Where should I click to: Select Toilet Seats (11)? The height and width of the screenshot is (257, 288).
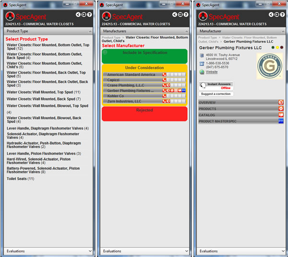click(20, 179)
